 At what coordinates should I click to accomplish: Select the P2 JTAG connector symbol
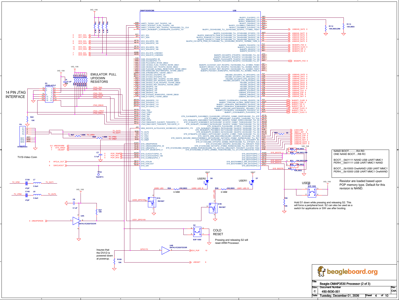pyautogui.click(x=49, y=95)
